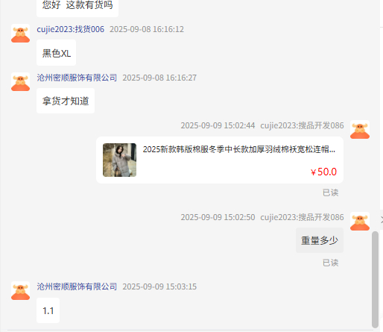The height and width of the screenshot is (332, 383).
Task: Click the chat vertical scrollbar thumb
Action: click(375, 280)
